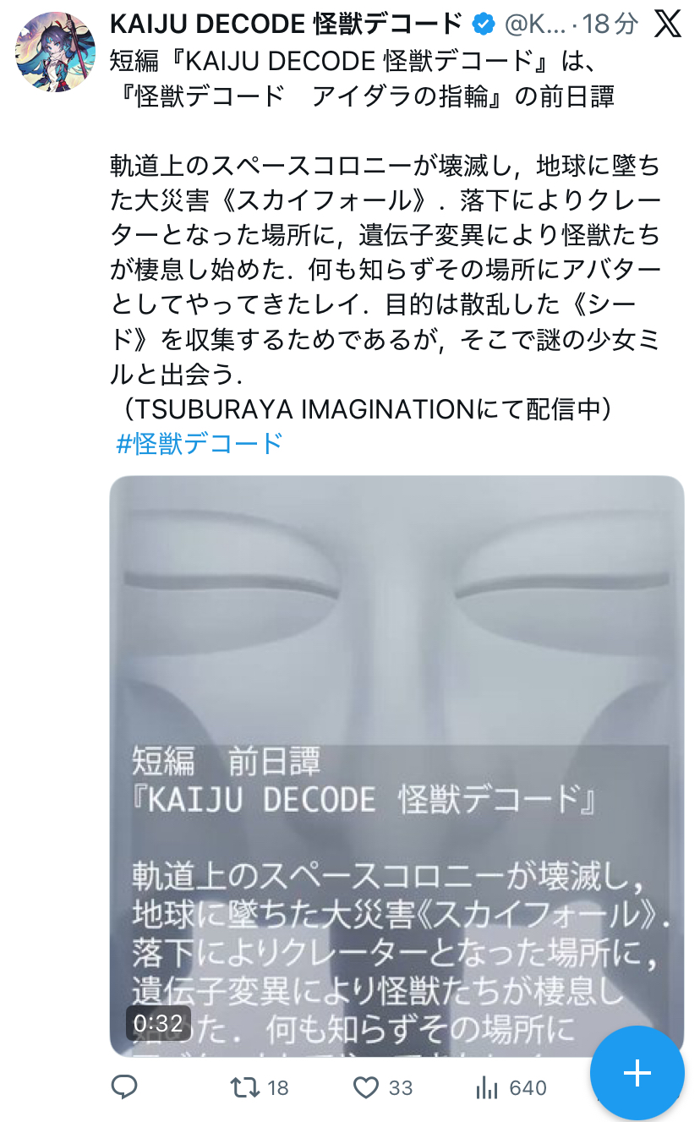Like the tweet with heart icon

[365, 1087]
